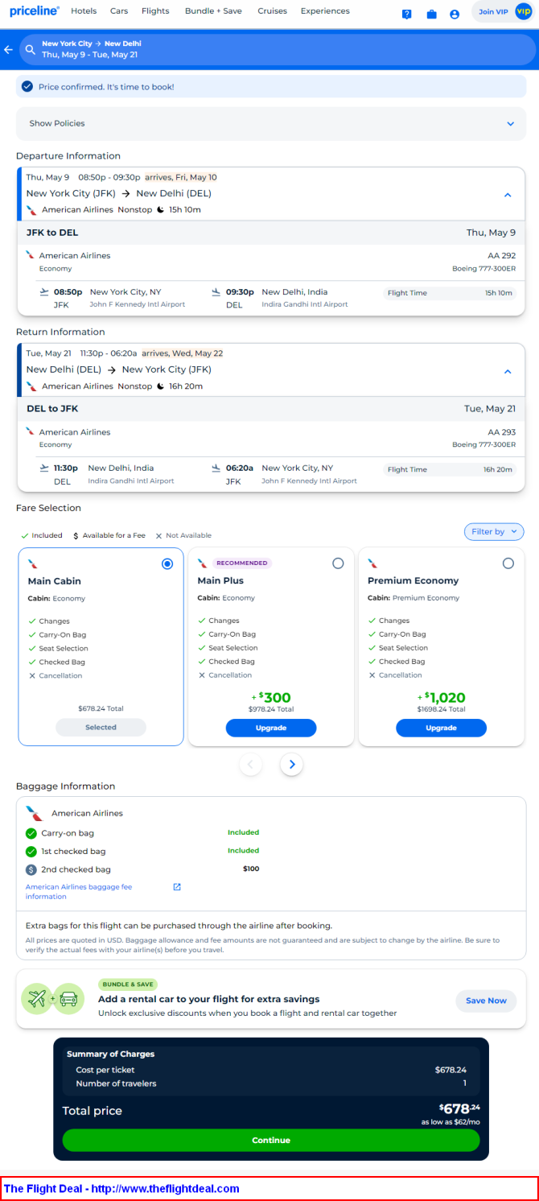The image size is (539, 1201).
Task: Go back using the left arrow icon
Action: [x=9, y=49]
